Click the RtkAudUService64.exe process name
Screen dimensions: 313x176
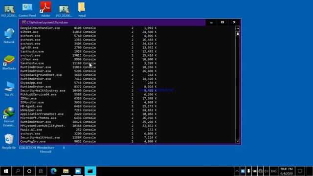pyautogui.click(x=38, y=94)
